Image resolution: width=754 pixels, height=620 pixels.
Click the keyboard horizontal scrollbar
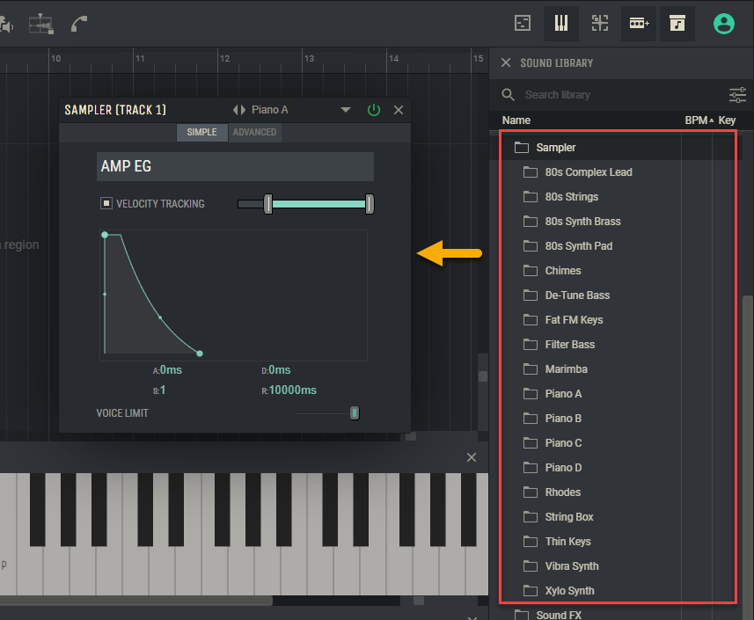136,601
